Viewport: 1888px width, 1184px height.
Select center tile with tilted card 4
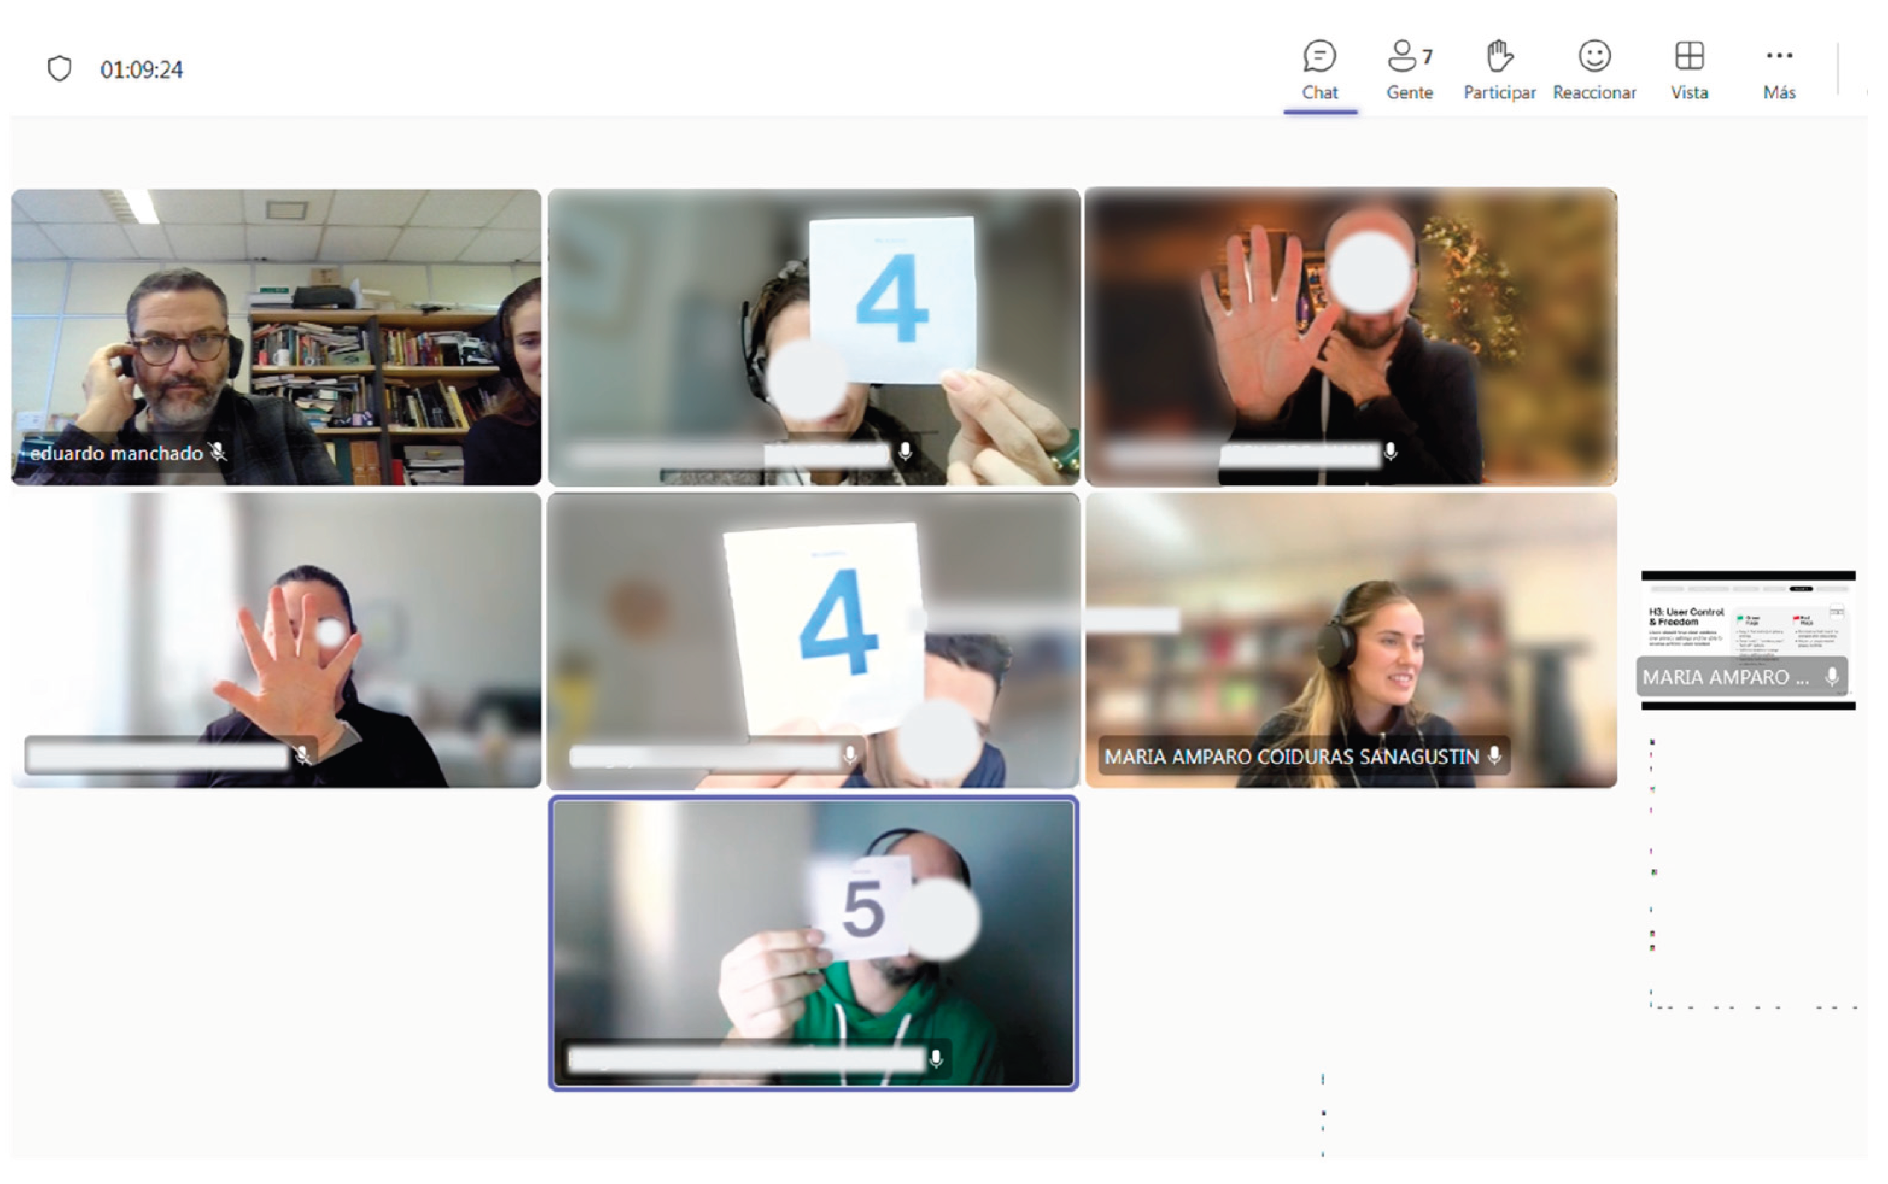click(x=813, y=640)
